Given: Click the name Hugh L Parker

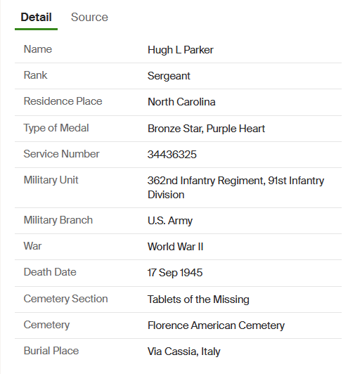Looking at the screenshot, I should (x=180, y=50).
